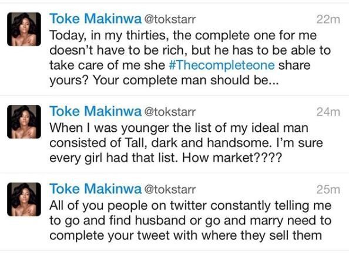The height and width of the screenshot is (253, 349).
Task: Click Toke Makinwa name in 24m tweet
Action: (96, 111)
